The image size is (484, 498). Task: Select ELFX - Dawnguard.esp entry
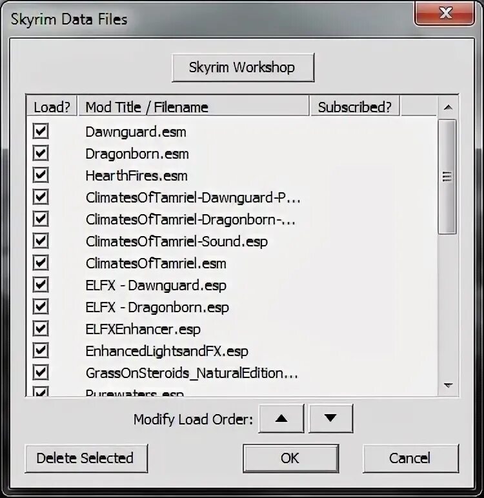pos(156,286)
